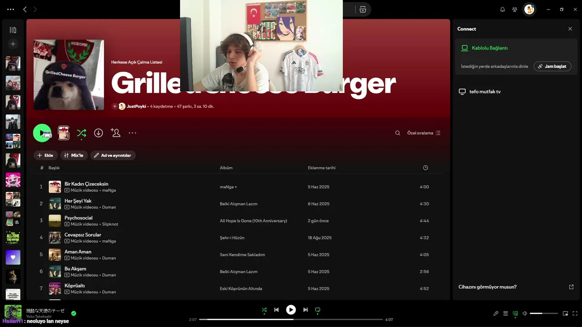
Task: Create a new playlist with sidebar plus
Action: pos(13,44)
